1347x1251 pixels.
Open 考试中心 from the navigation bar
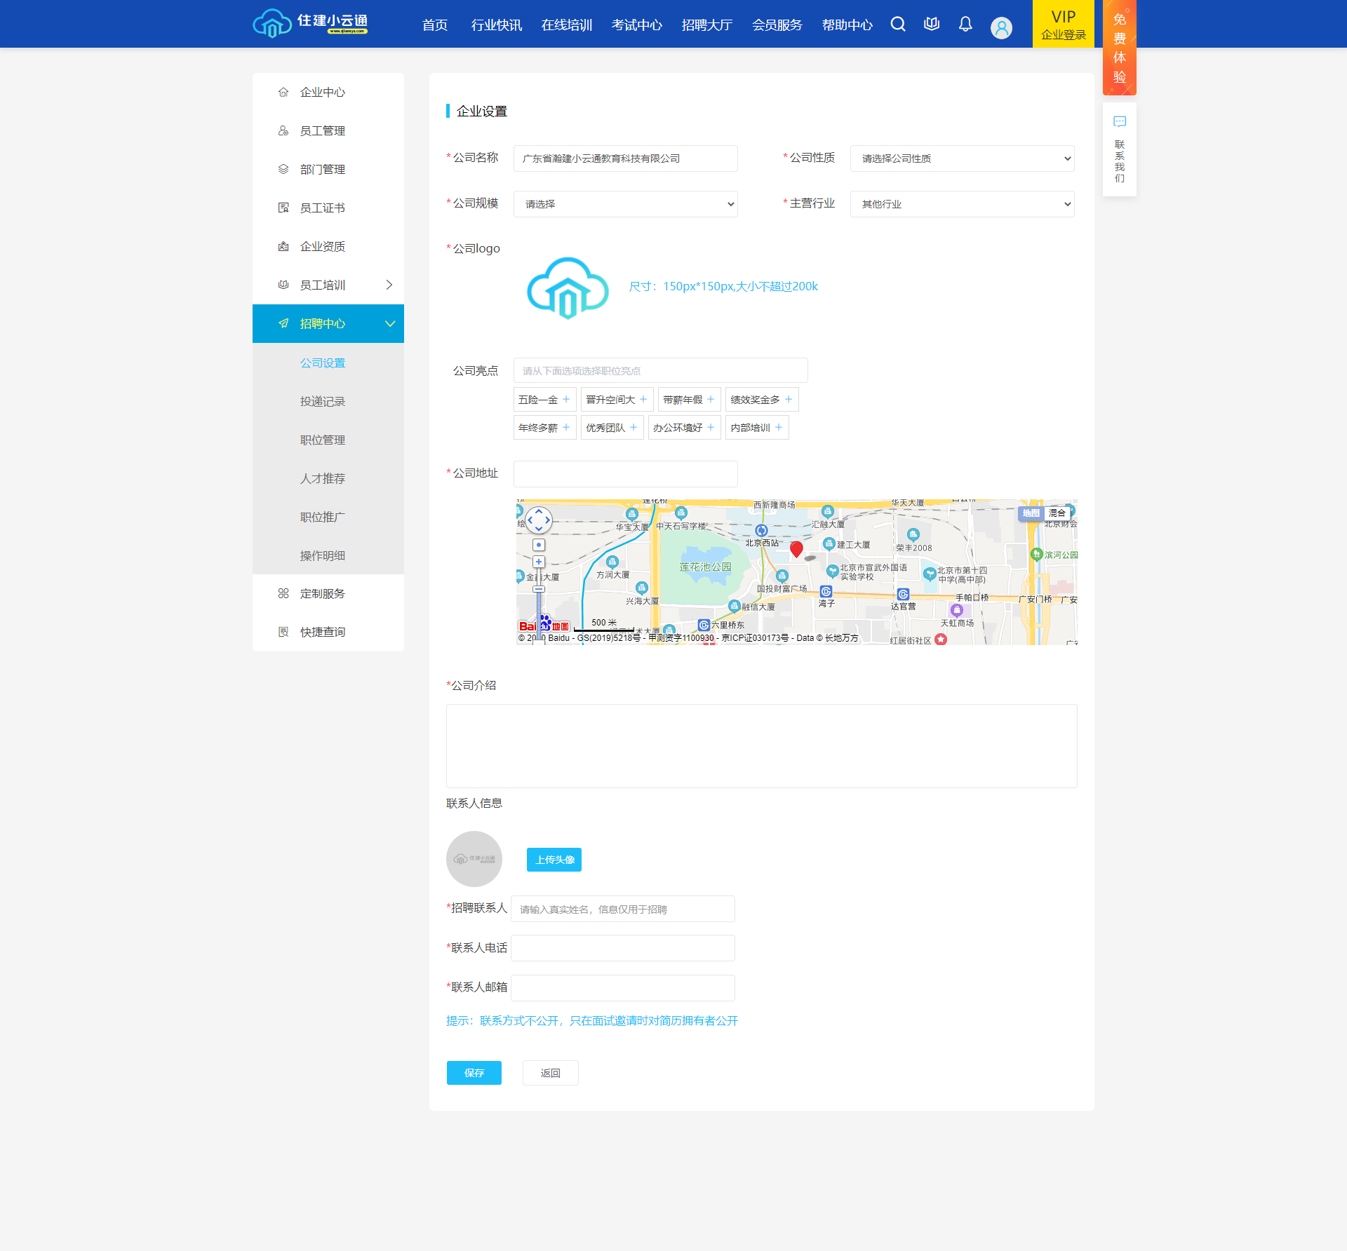636,25
